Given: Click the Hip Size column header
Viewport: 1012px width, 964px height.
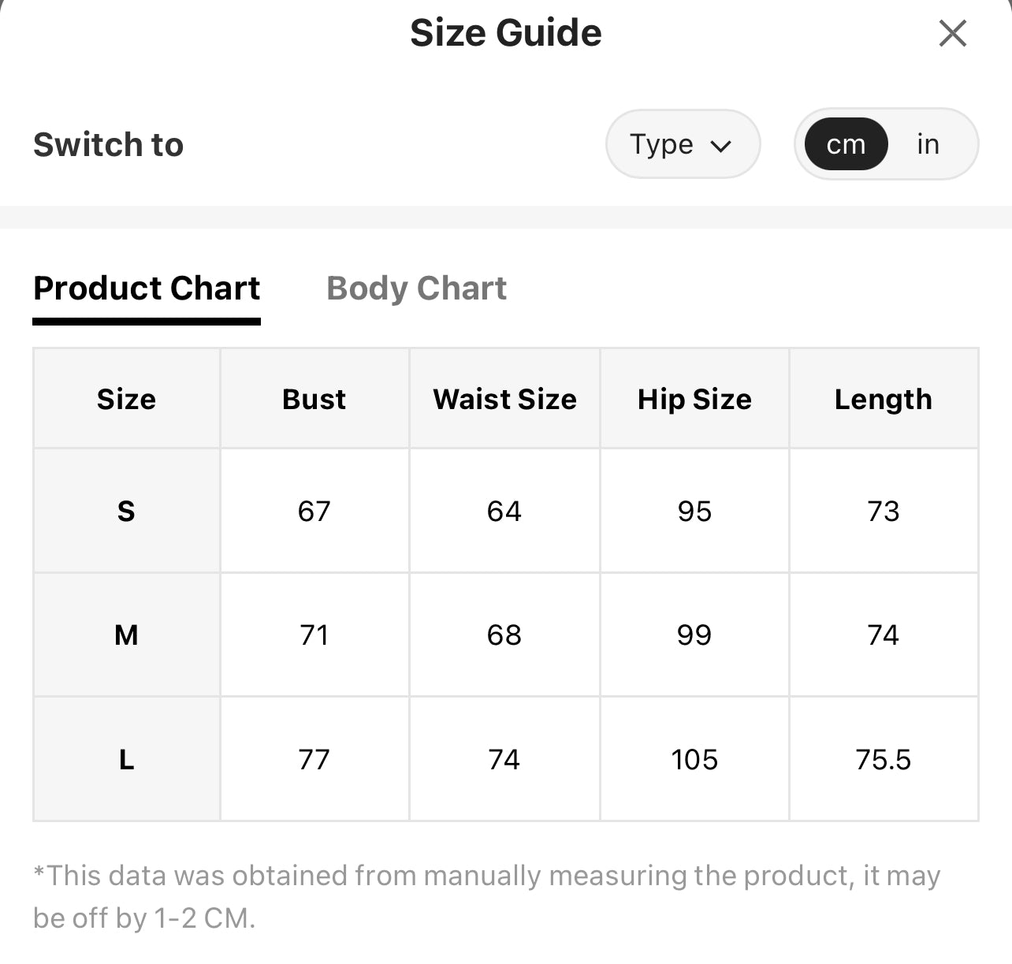Looking at the screenshot, I should pos(694,399).
